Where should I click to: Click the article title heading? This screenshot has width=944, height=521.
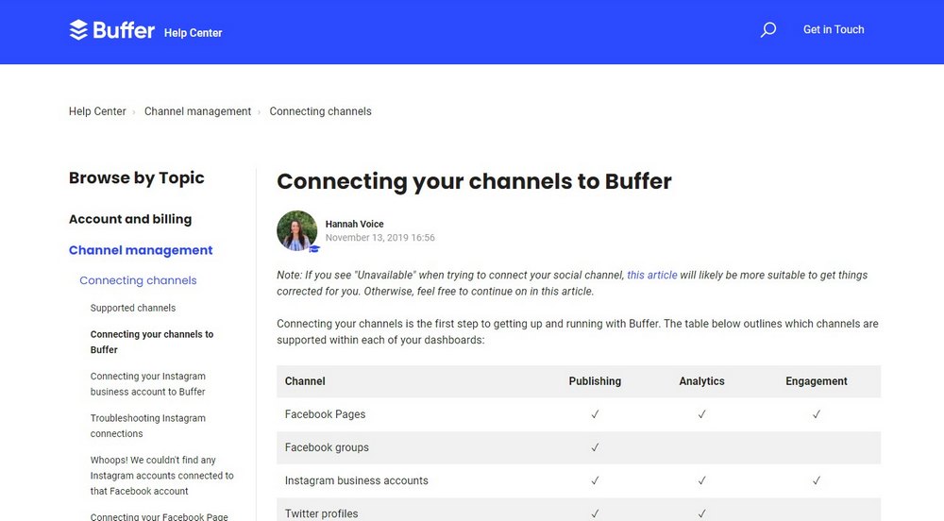click(474, 181)
